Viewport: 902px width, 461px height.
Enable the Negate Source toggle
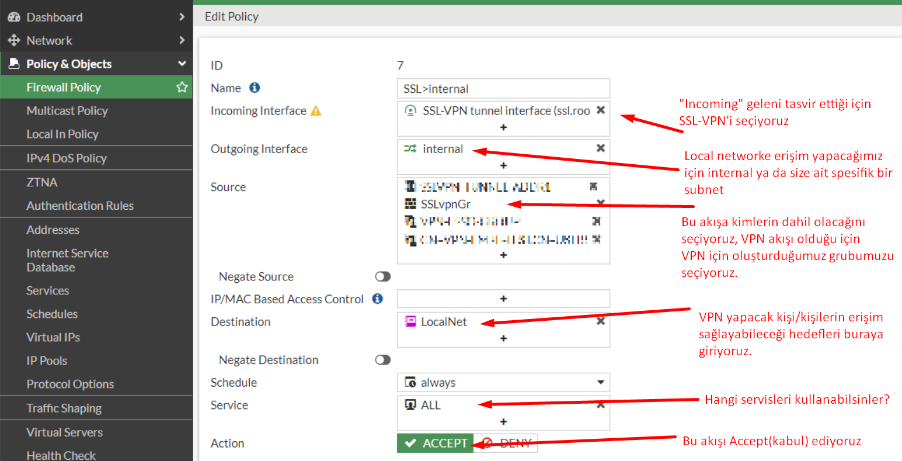pos(382,276)
